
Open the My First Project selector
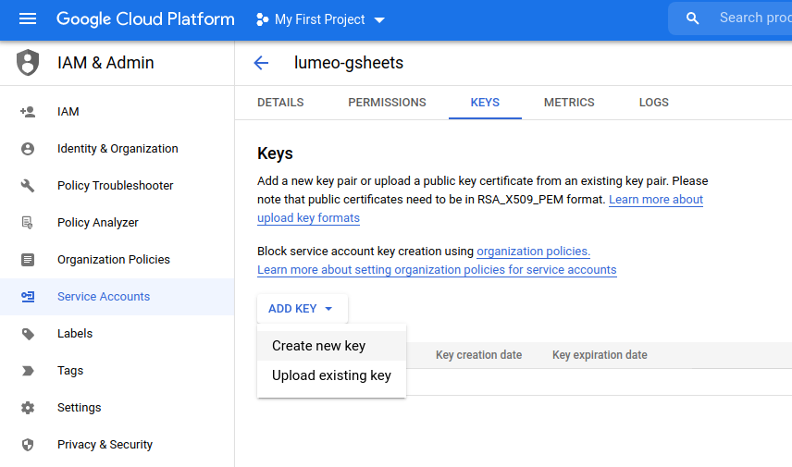(x=320, y=19)
